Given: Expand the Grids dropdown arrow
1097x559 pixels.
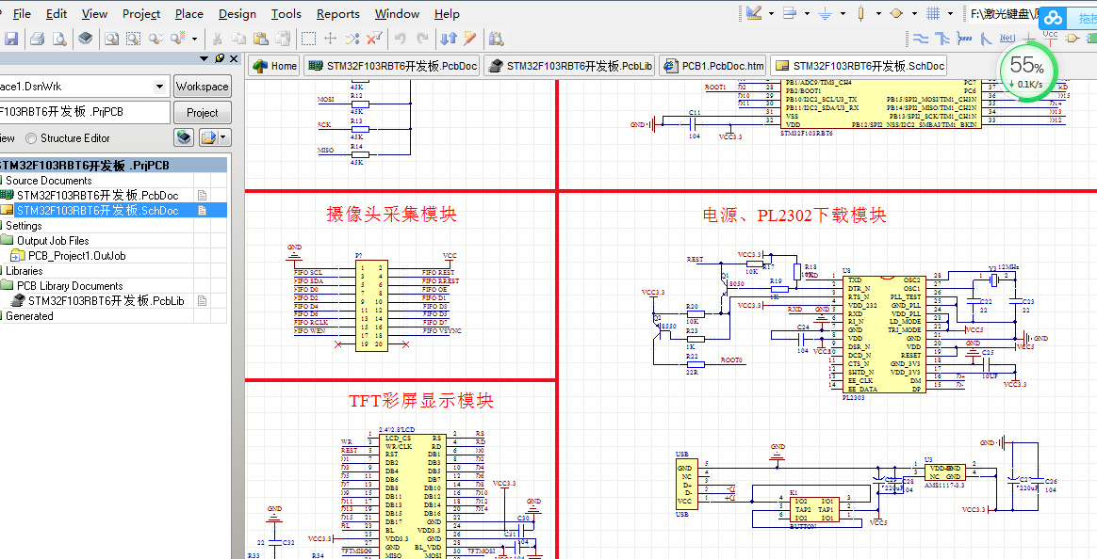Looking at the screenshot, I should (x=950, y=13).
